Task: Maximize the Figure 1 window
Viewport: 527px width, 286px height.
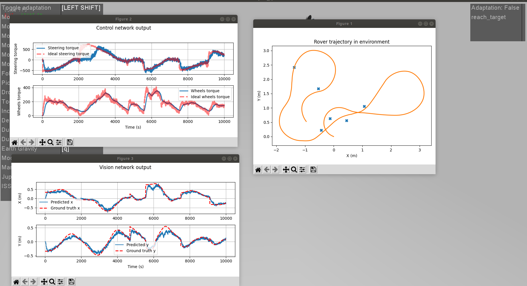Action: (426, 24)
